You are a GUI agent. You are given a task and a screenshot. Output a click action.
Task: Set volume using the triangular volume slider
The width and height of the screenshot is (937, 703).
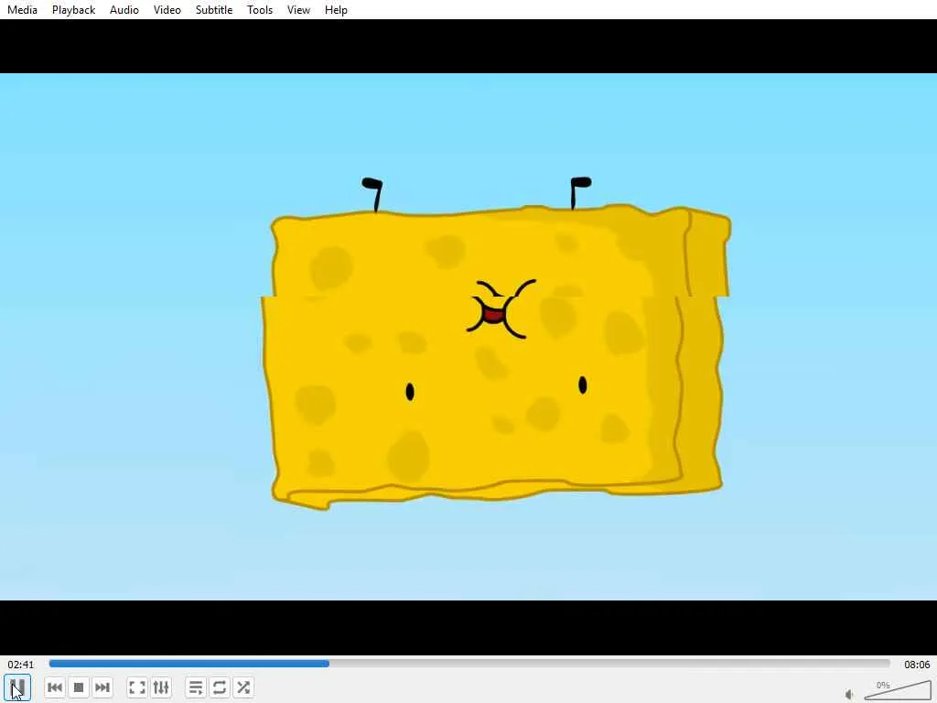[897, 689]
